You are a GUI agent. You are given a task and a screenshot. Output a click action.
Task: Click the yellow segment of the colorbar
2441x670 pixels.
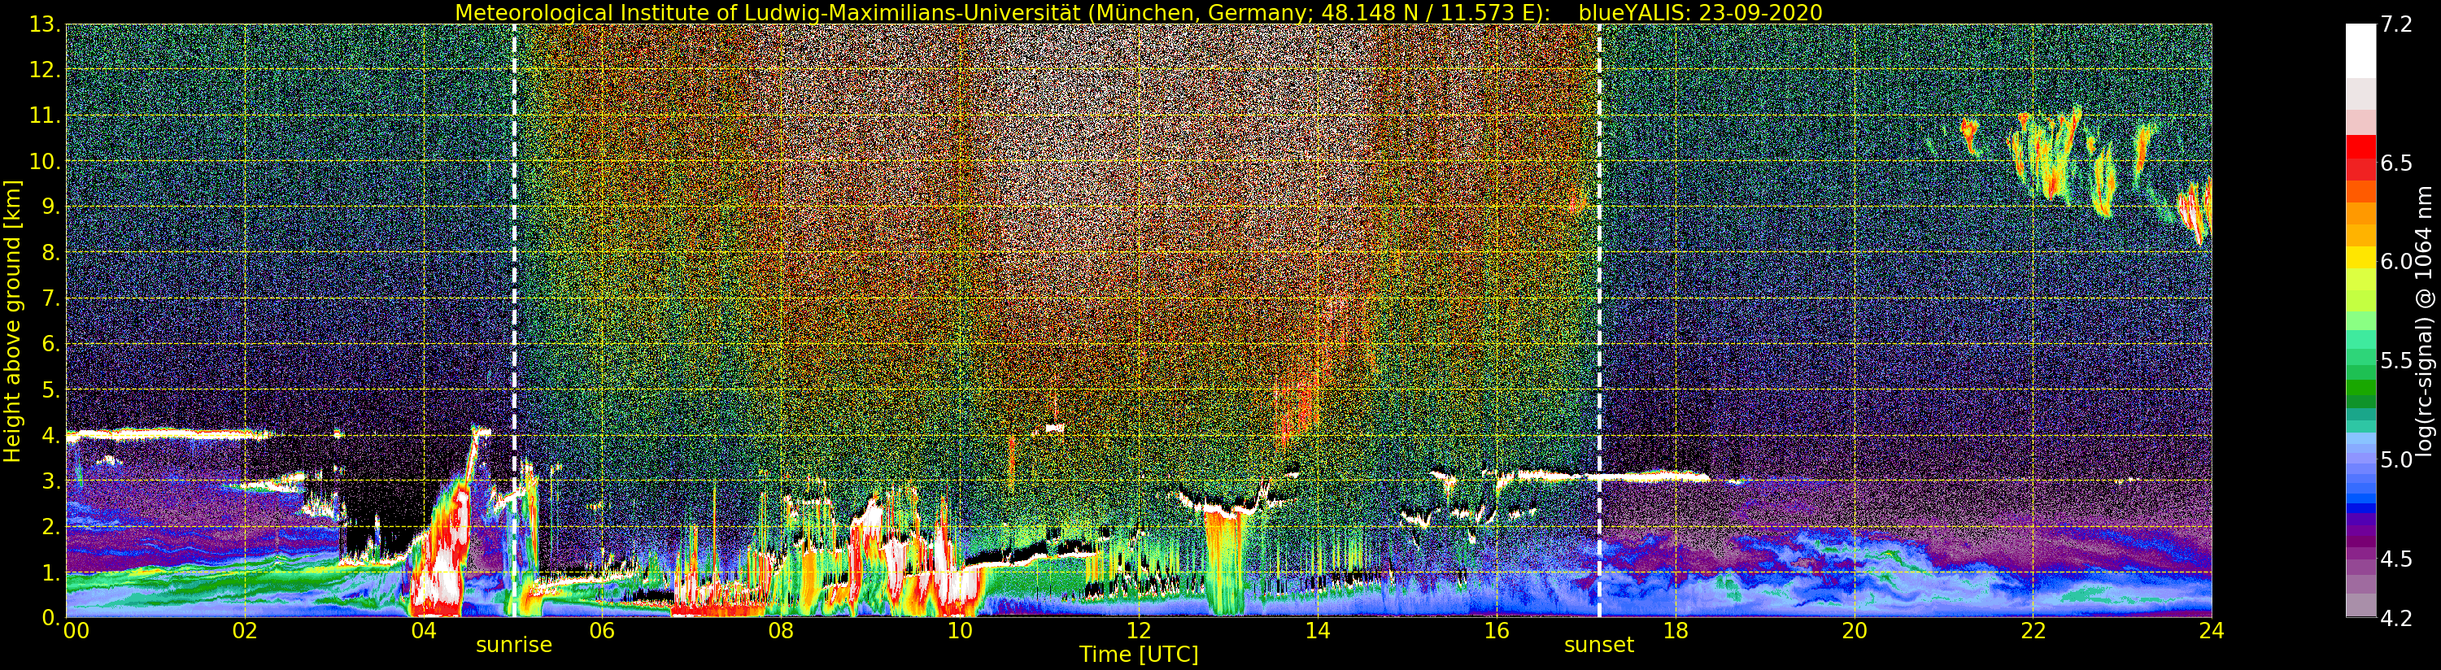point(2360,258)
